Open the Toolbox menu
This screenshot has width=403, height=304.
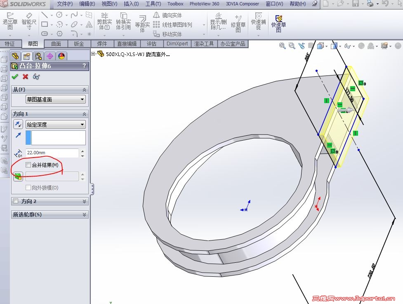(x=175, y=4)
